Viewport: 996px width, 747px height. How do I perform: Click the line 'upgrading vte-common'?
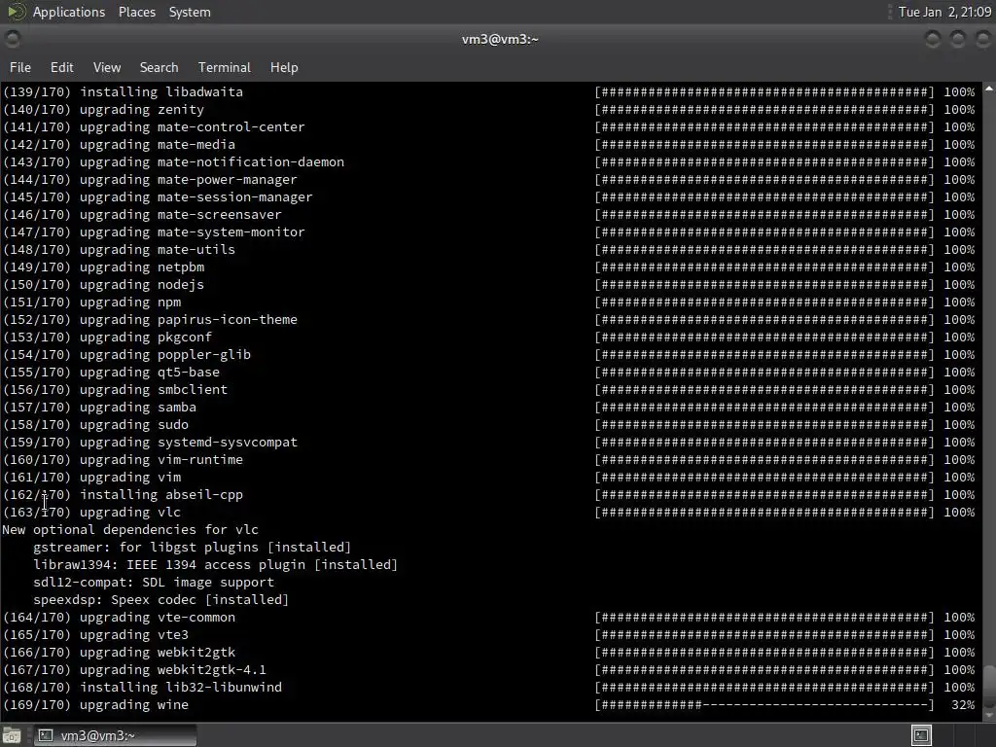(x=119, y=617)
